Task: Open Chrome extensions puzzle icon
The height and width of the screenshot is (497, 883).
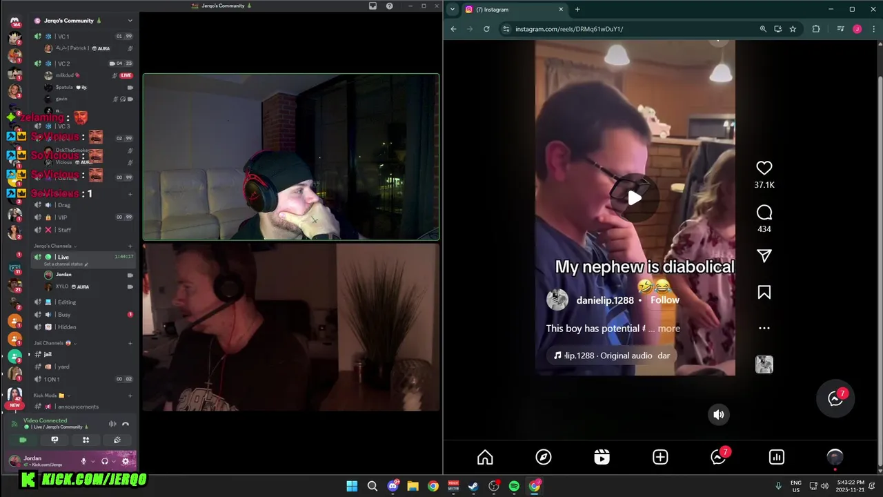Action: click(816, 29)
